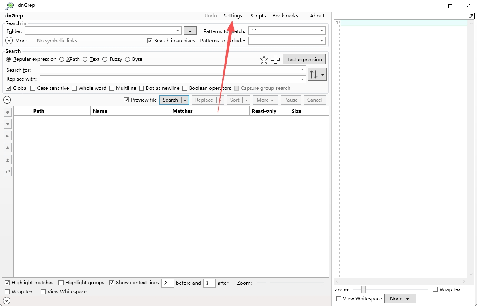The image size is (477, 306).
Task: Open the Bookmarks... menu
Action: (287, 16)
